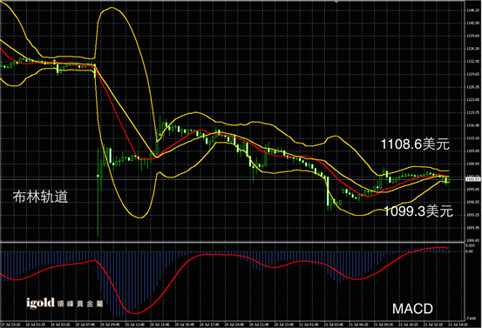Click the igold 領峰貴金屬 logo
482x328 pixels.
tap(64, 303)
